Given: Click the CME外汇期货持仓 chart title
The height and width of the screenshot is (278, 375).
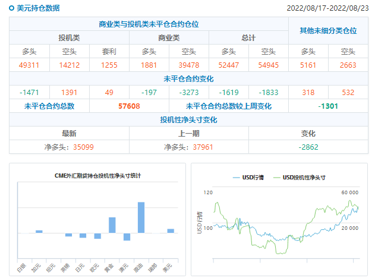Looking at the screenshot, I should coord(97,176).
